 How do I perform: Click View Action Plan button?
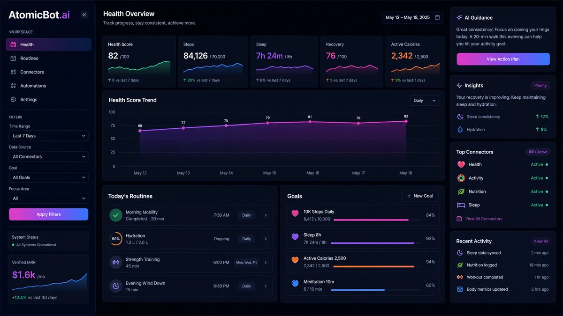click(x=503, y=59)
